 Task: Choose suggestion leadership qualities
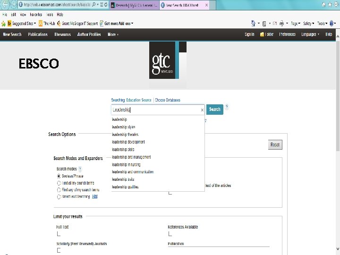[x=125, y=187]
